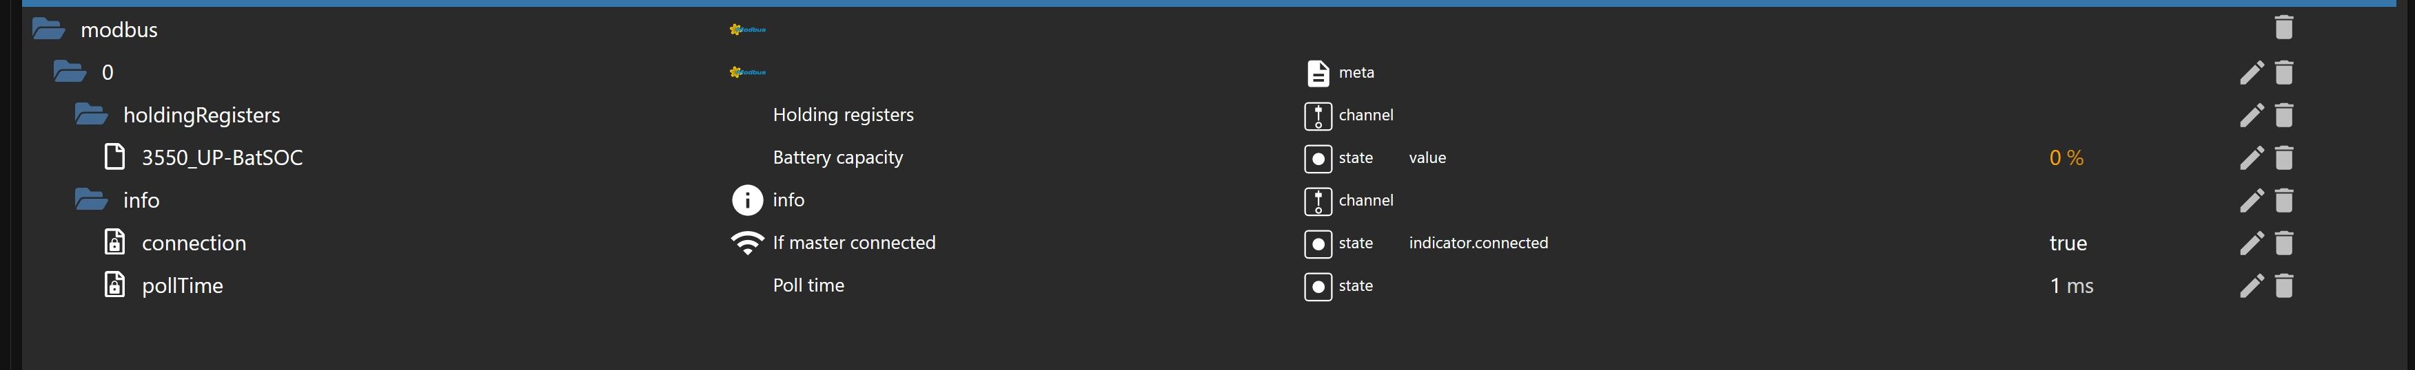
Task: Collapse the info folder
Action: 91,200
